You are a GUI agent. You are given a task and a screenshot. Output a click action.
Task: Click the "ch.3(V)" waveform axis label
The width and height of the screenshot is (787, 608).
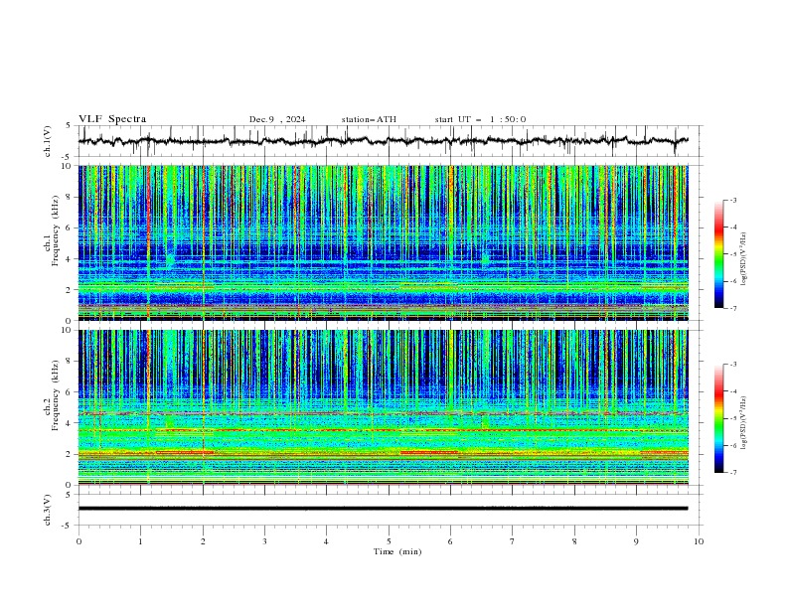tap(48, 510)
